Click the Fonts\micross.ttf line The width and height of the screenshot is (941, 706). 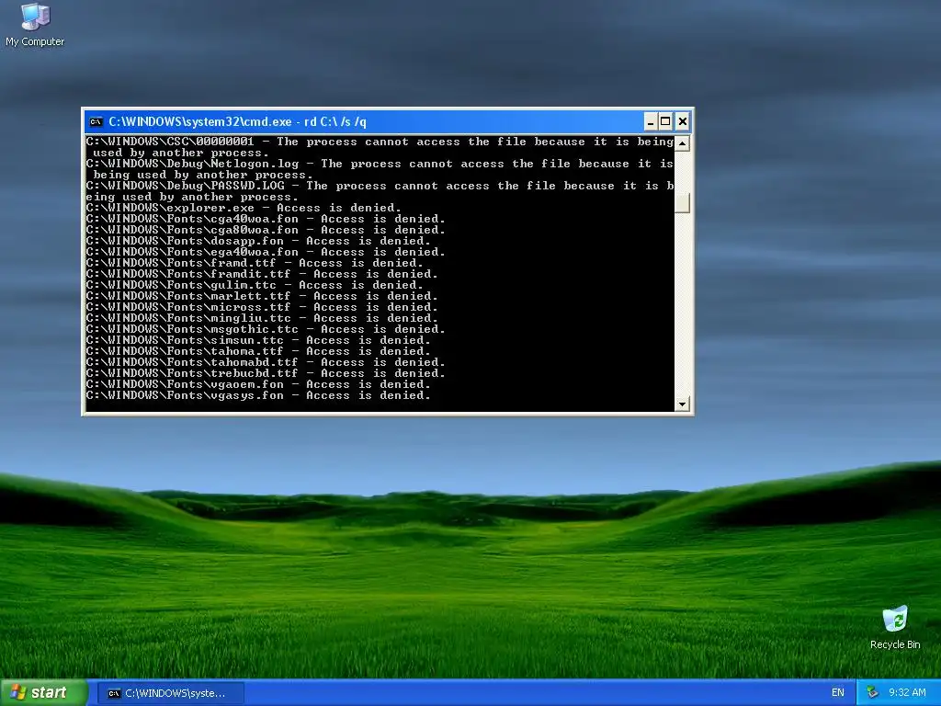(x=262, y=307)
